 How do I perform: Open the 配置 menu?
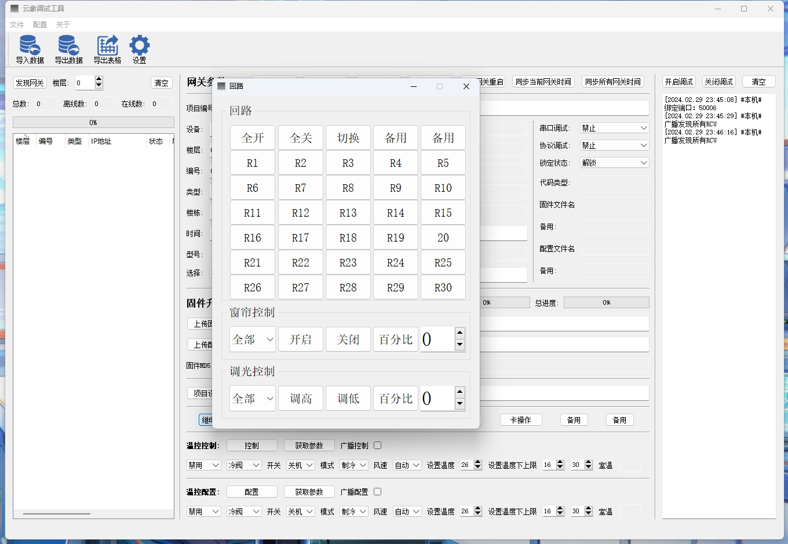40,24
